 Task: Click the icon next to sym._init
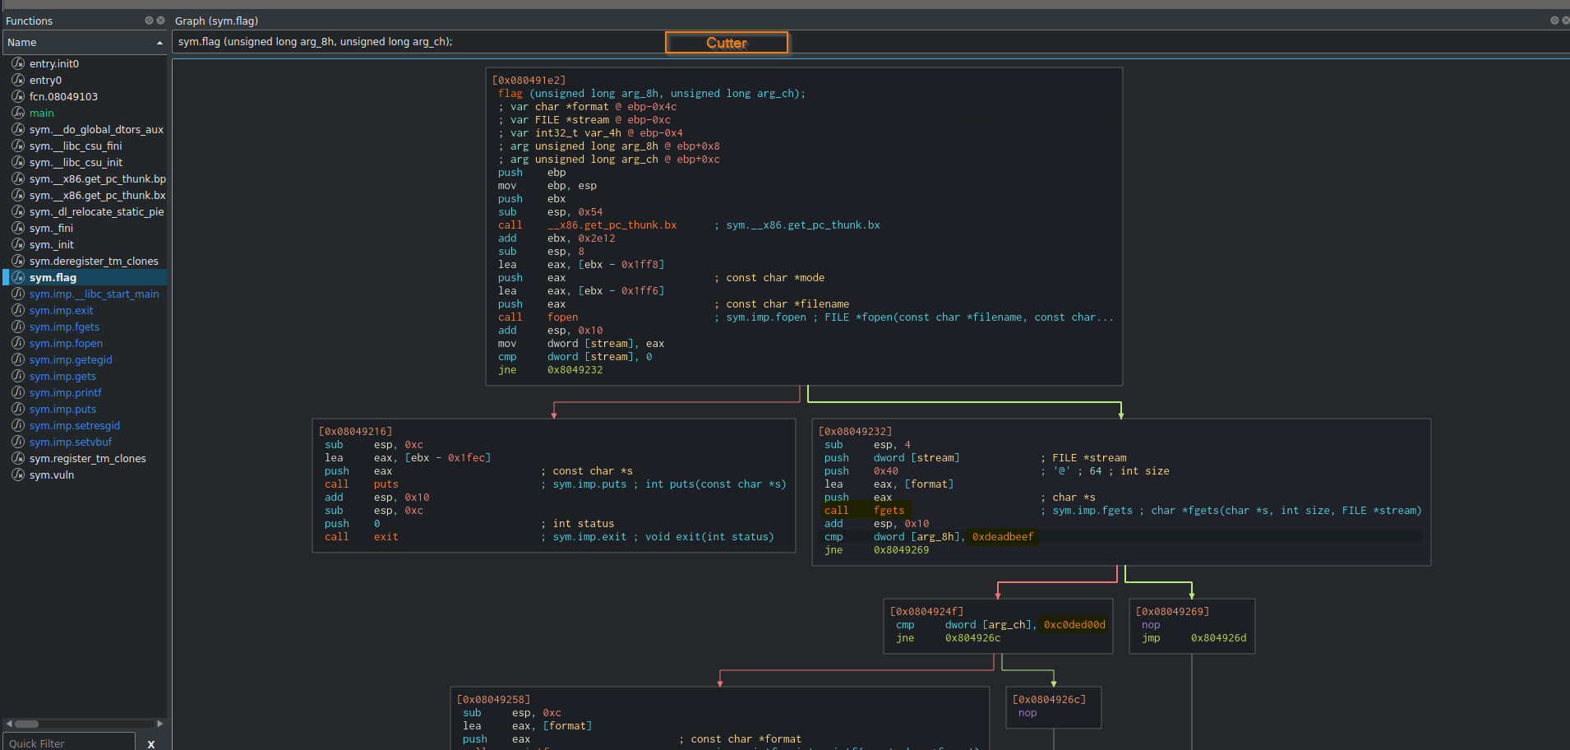tap(18, 244)
